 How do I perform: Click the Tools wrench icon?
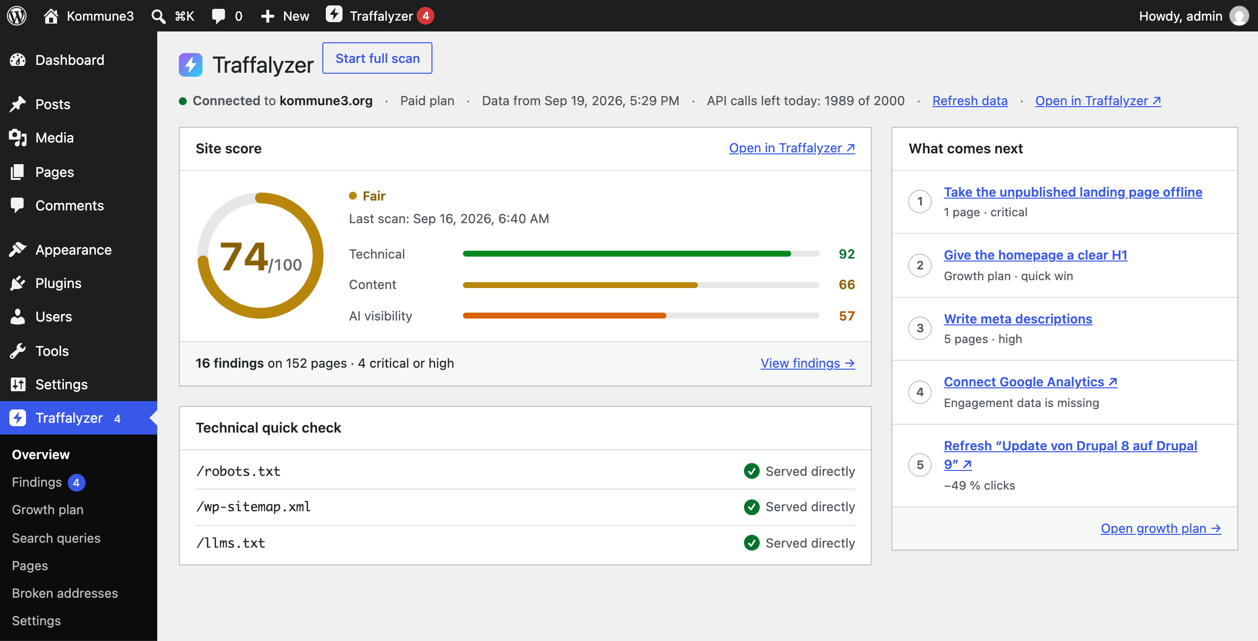tap(18, 351)
